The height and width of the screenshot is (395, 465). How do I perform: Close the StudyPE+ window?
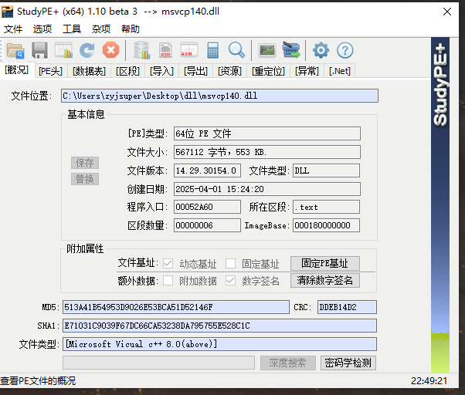[x=447, y=12]
